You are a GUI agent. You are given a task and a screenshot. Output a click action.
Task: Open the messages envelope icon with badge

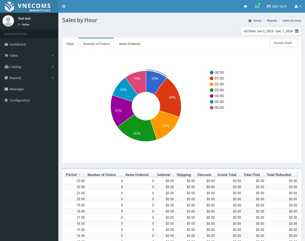pos(257,6)
